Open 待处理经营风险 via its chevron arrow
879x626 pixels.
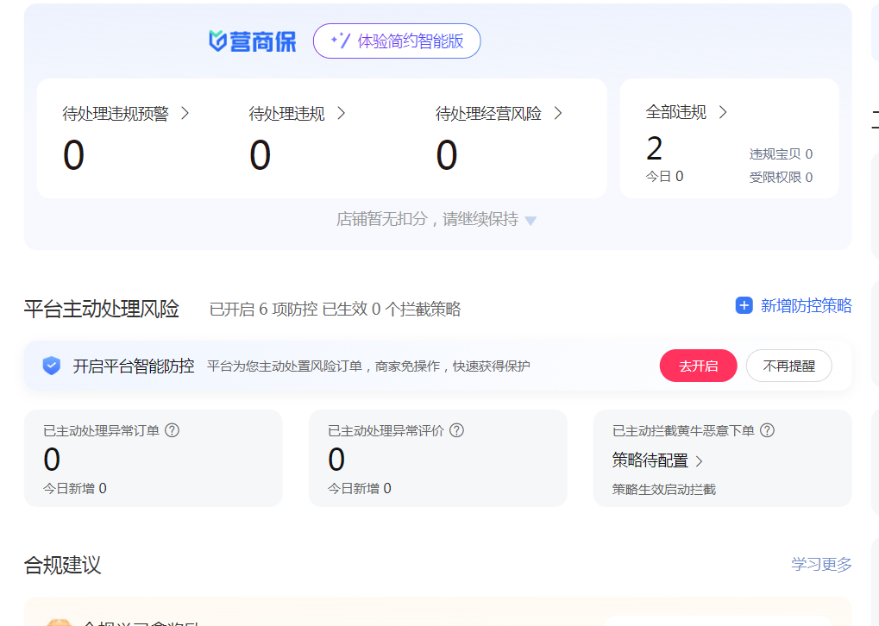557,113
